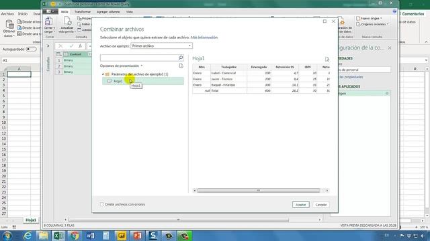Viewport: 430px width, 241px height.
Task: Open Windows Start button
Action: tap(7, 236)
